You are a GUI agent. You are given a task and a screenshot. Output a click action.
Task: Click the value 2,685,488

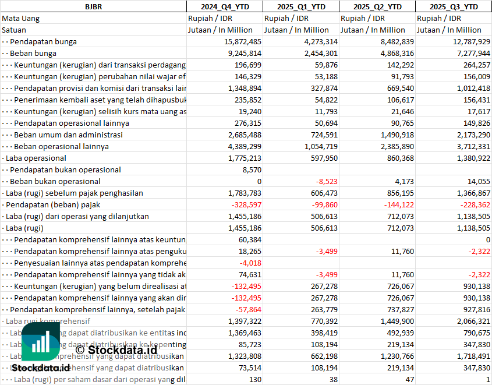245,135
